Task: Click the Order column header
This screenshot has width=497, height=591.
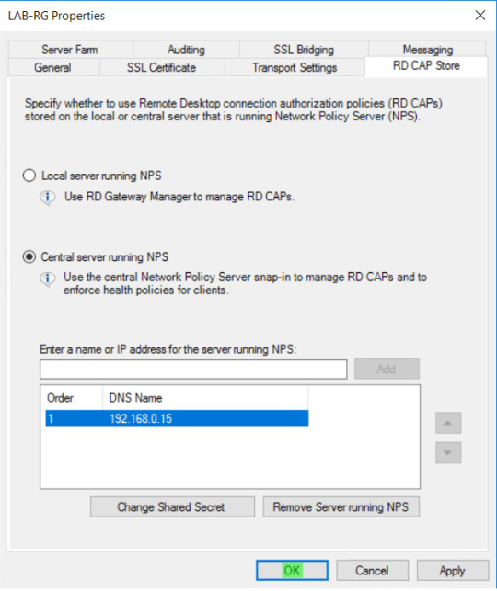Action: coord(74,398)
